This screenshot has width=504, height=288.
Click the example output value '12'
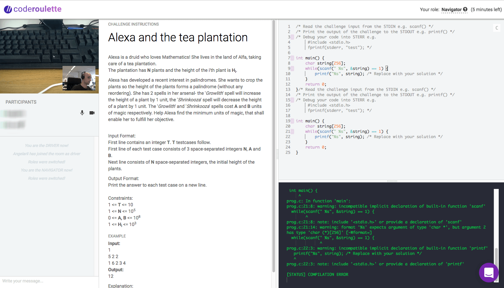(111, 276)
